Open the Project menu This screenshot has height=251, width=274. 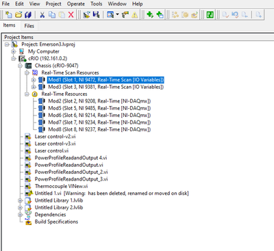pos(53,4)
